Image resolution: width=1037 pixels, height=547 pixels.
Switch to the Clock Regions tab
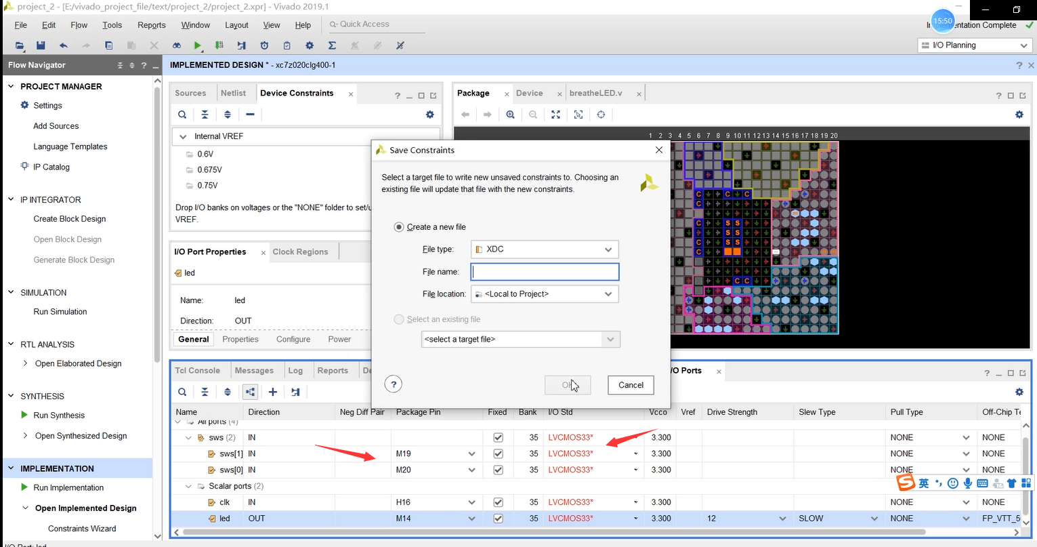[300, 251]
